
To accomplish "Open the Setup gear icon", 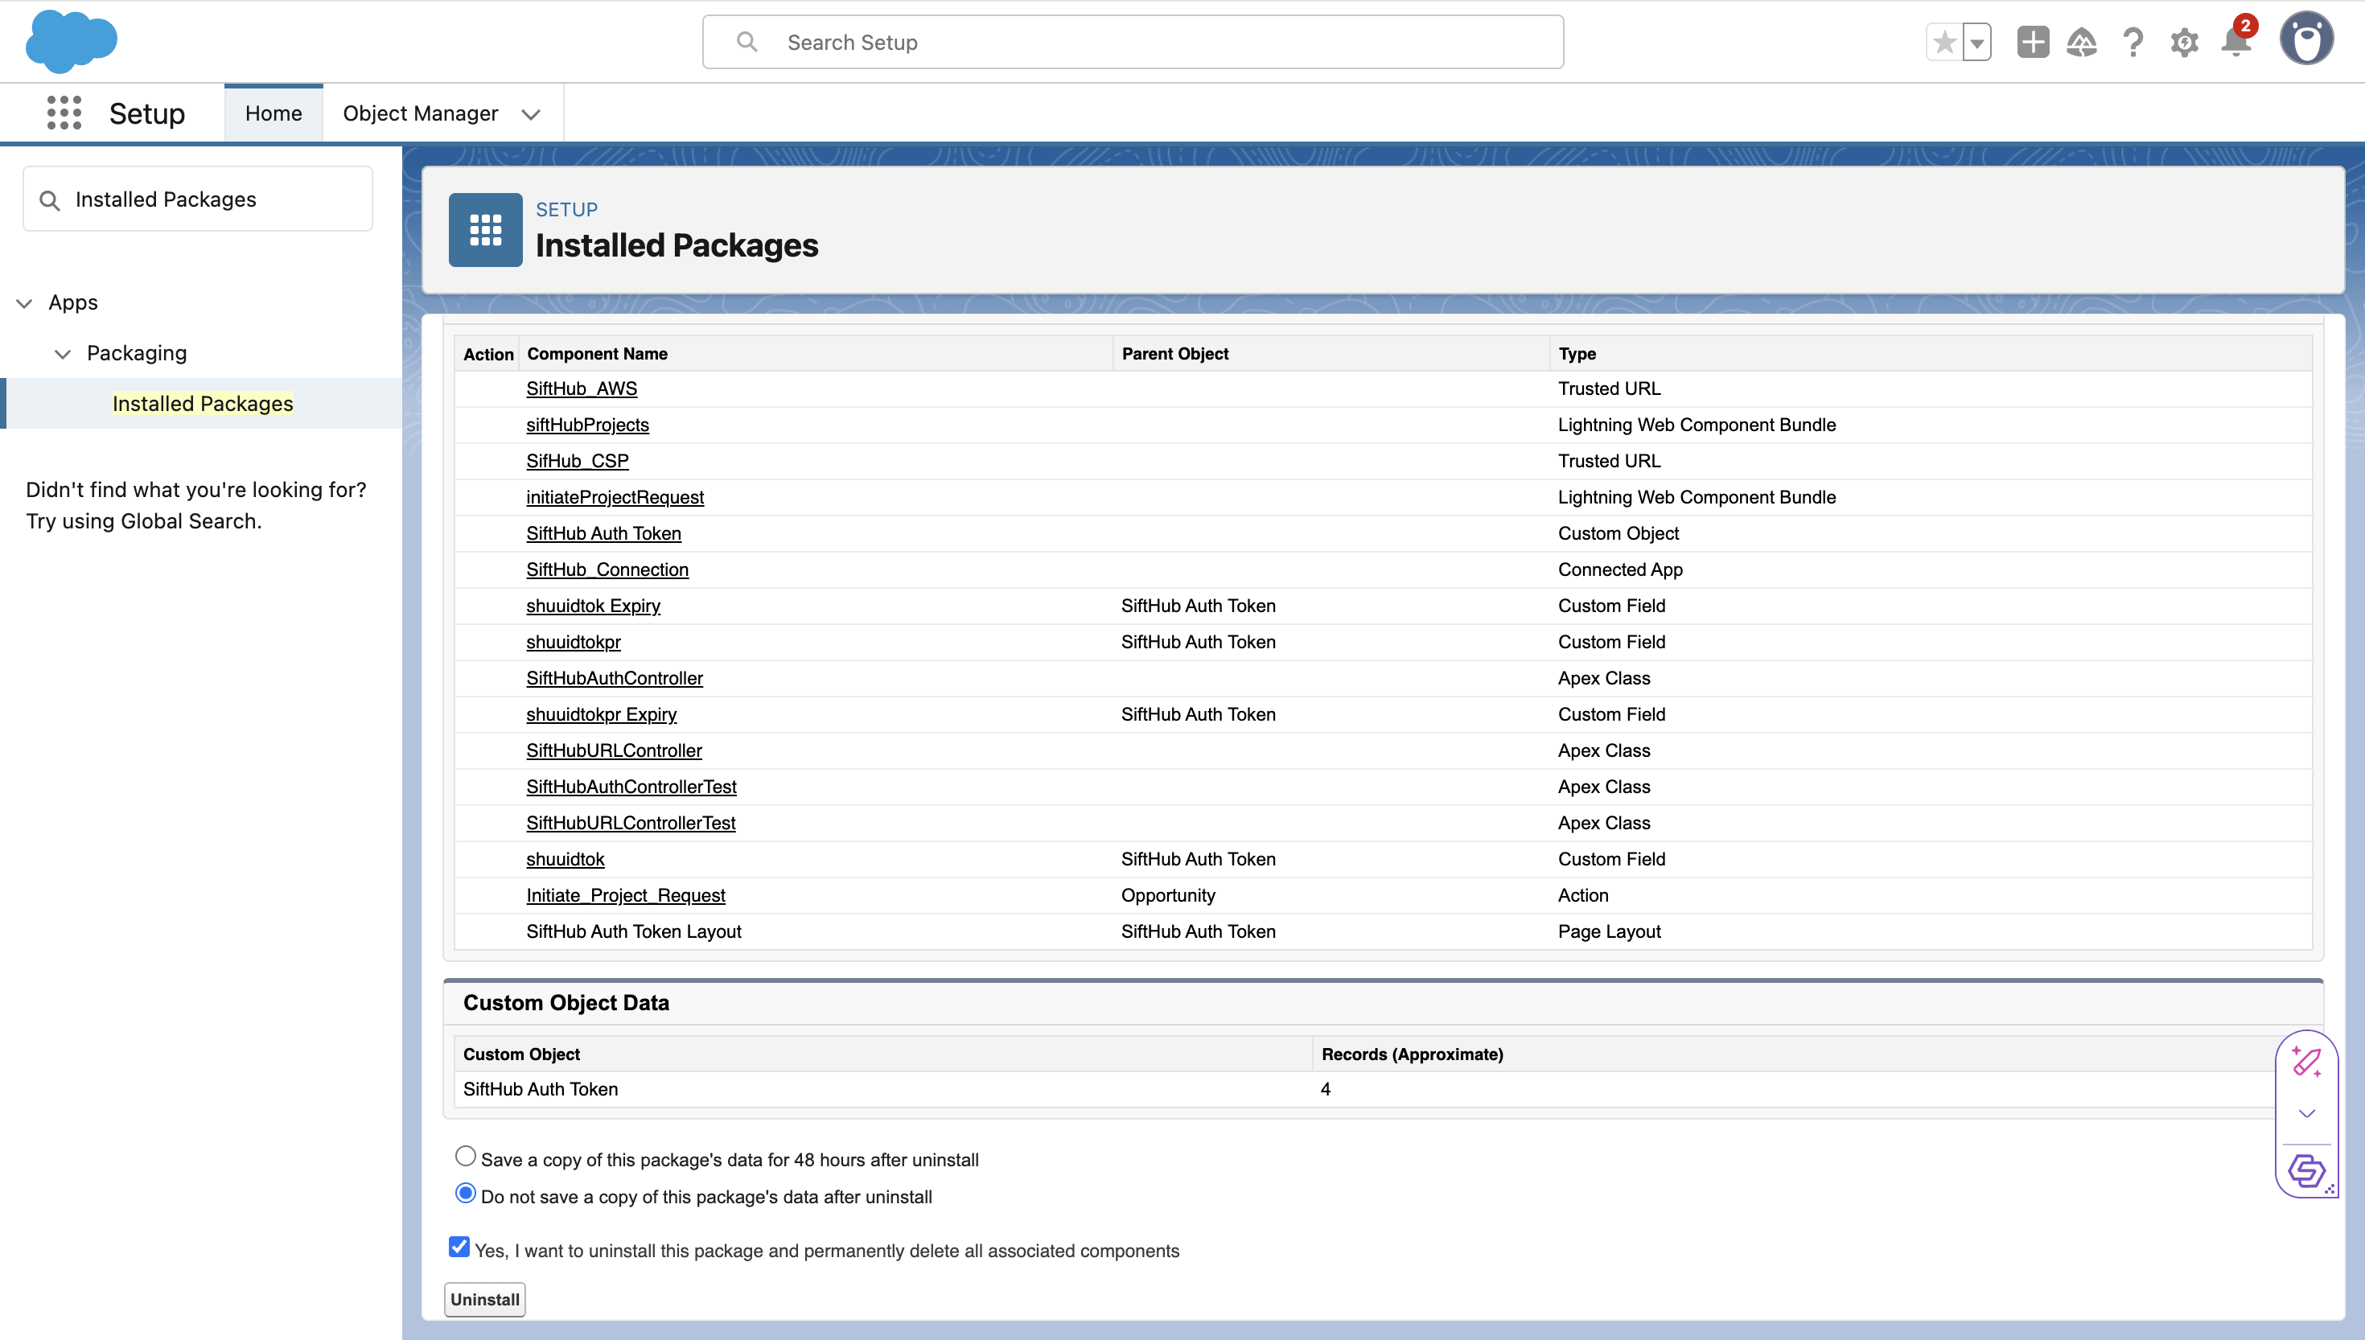I will pyautogui.click(x=2184, y=43).
